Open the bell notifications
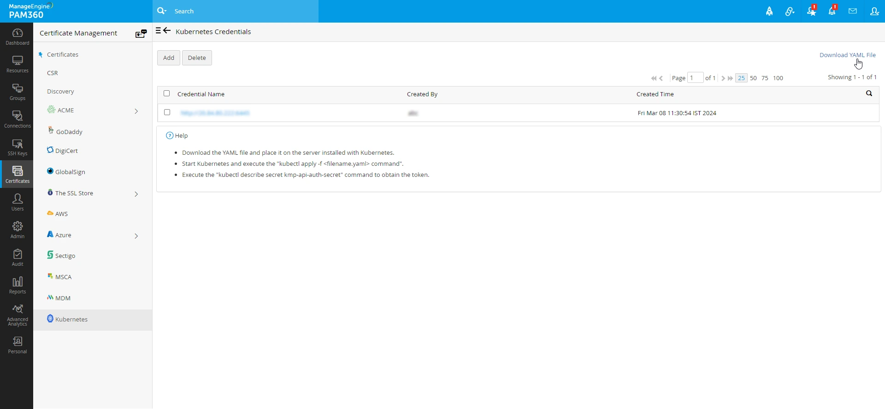885x409 pixels. tap(832, 11)
